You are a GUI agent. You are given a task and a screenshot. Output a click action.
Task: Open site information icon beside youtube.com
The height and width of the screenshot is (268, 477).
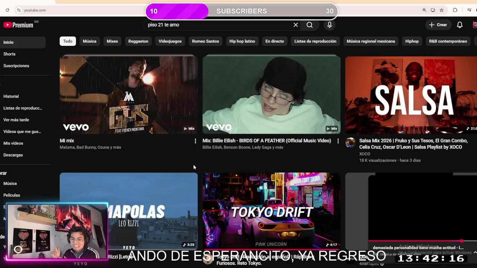[19, 10]
